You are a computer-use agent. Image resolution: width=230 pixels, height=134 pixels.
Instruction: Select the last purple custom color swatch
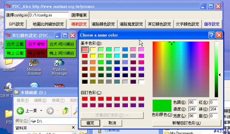[x=141, y=105]
